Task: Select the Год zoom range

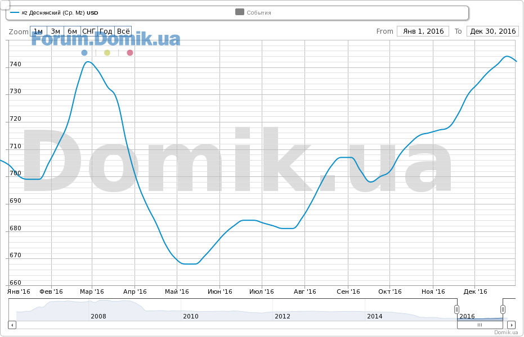Action: (106, 31)
